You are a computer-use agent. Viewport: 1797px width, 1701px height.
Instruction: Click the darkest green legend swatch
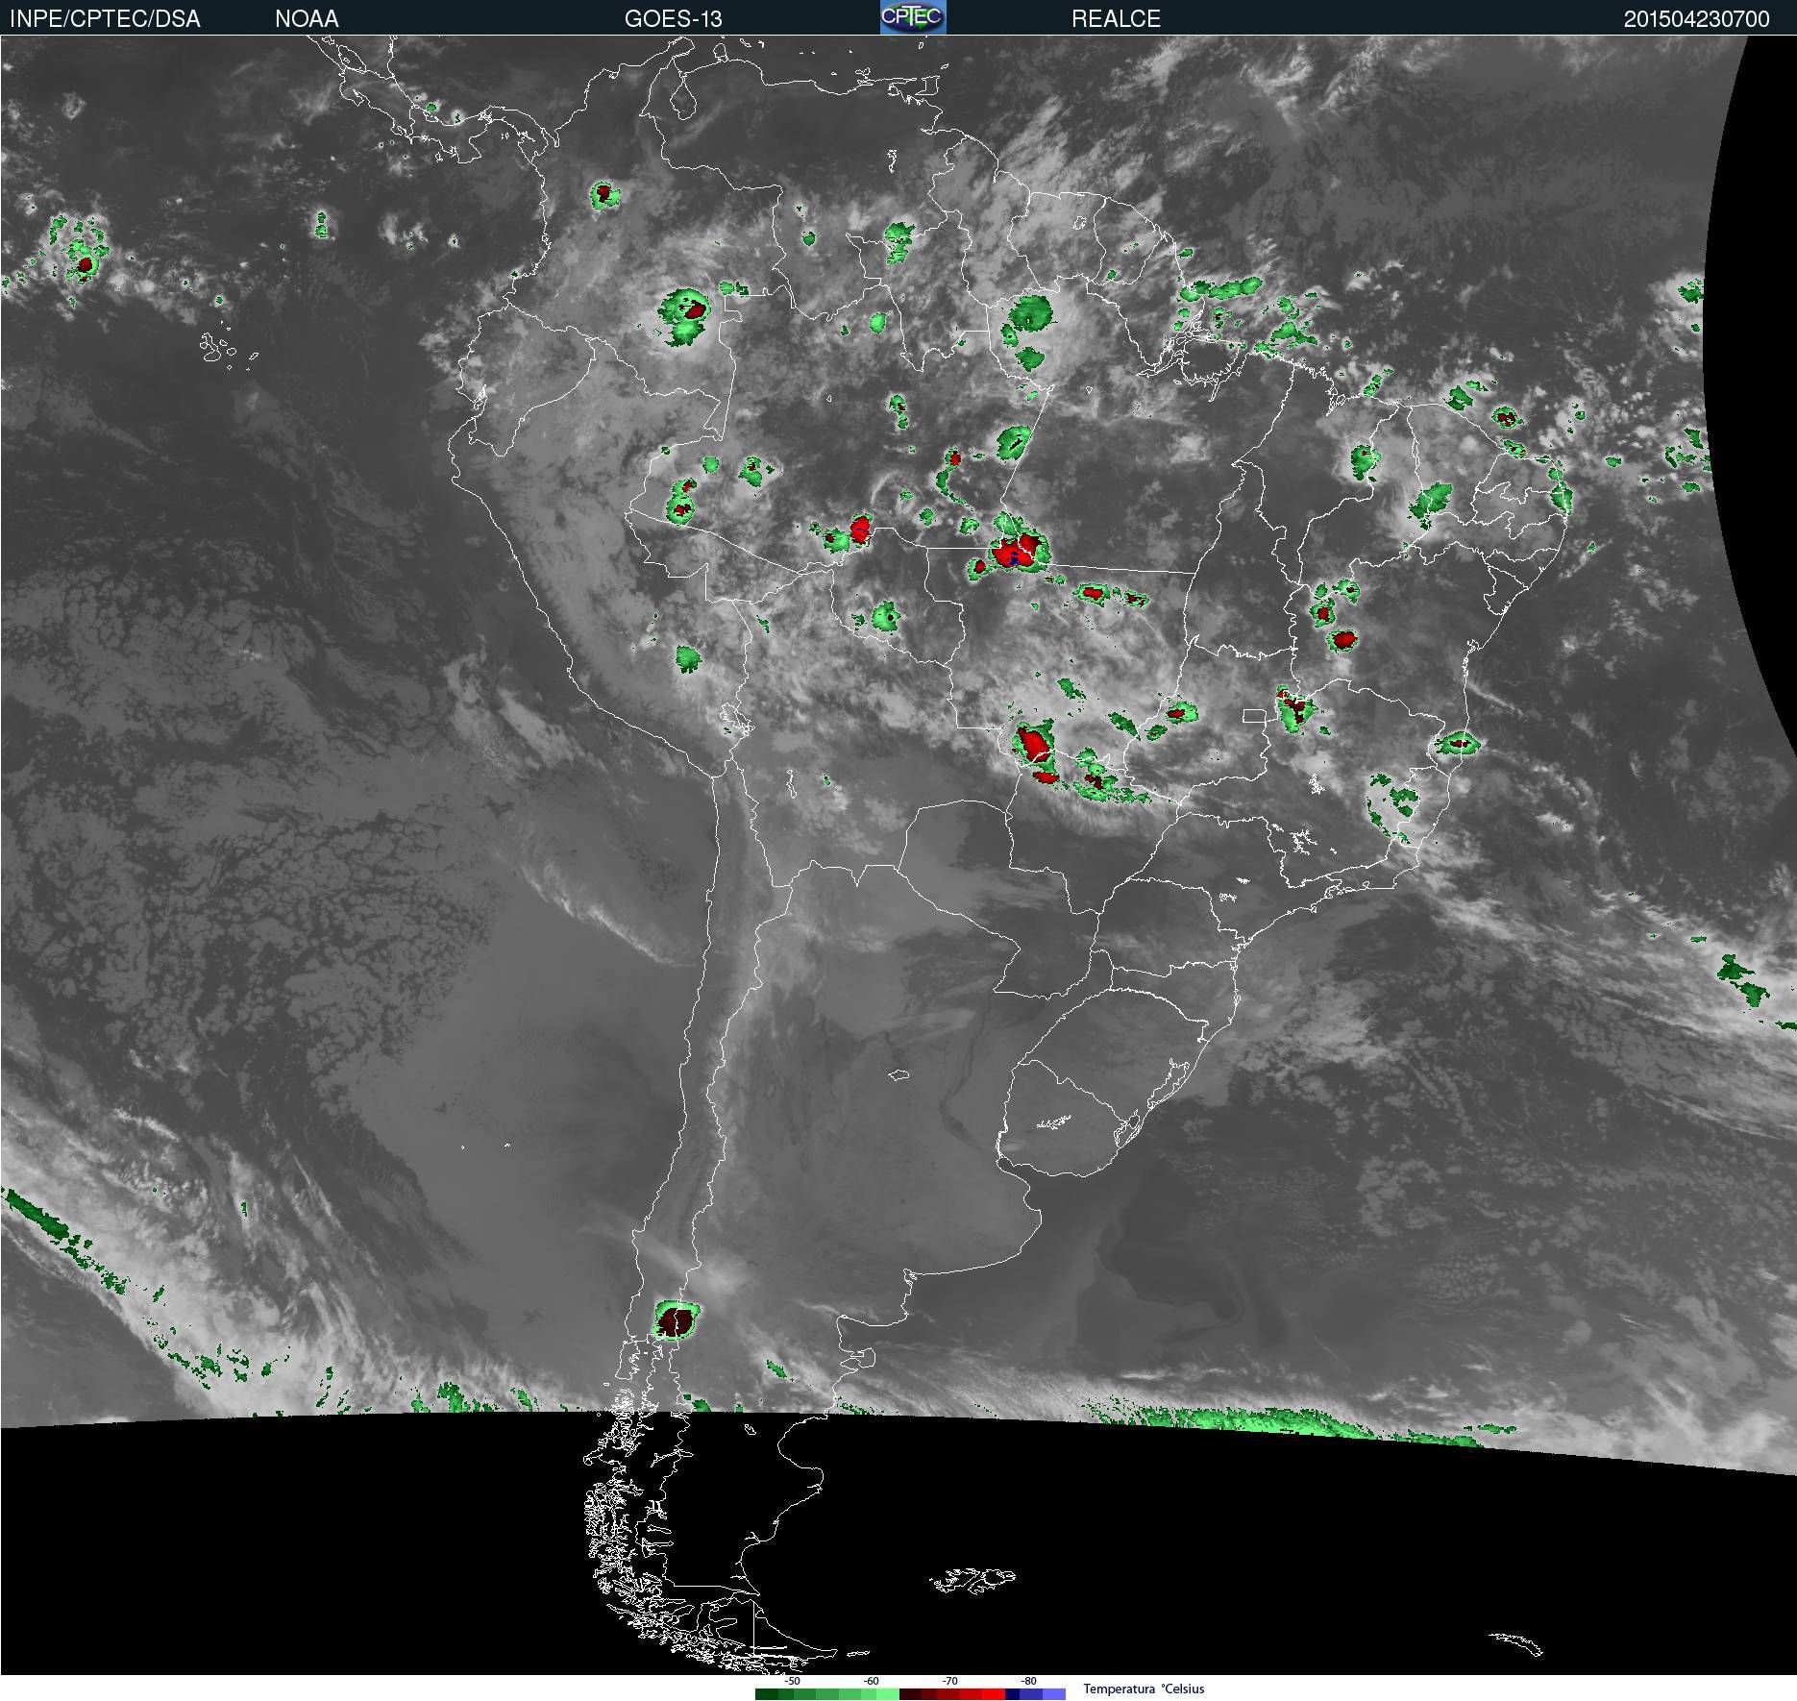[x=767, y=1694]
